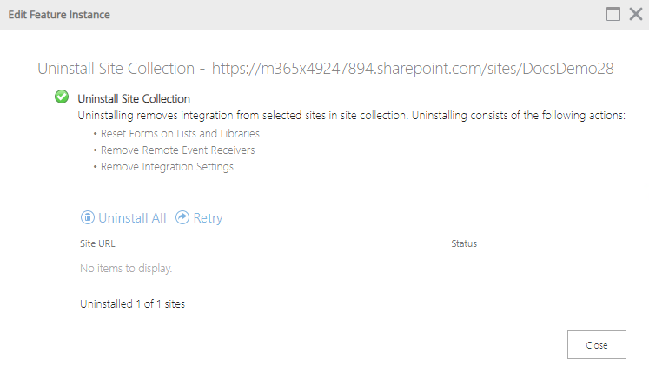This screenshot has height=373, width=649.
Task: Click the green success checkmark icon
Action: (62, 97)
